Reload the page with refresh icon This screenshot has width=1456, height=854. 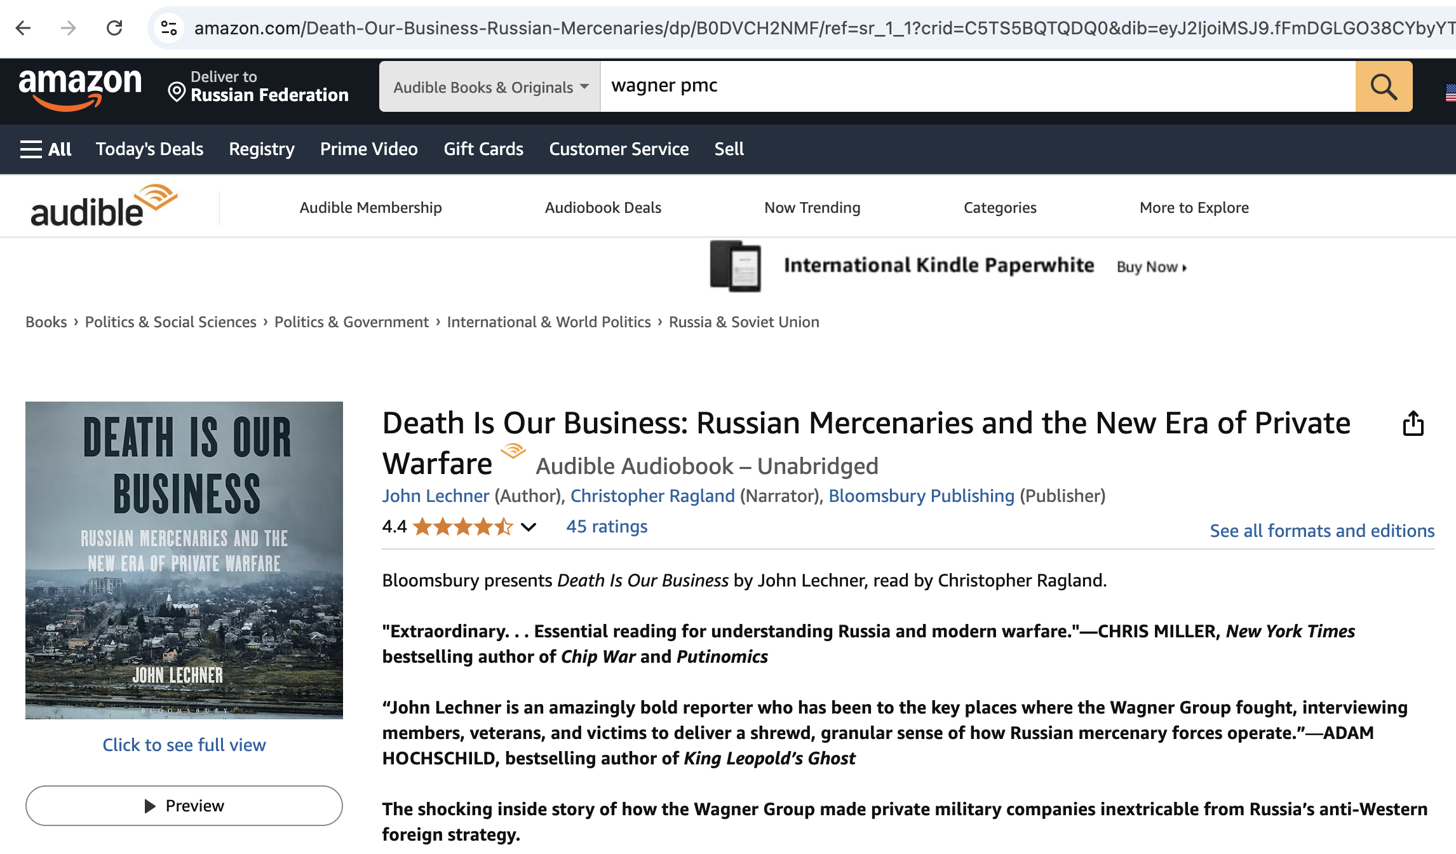coord(114,28)
